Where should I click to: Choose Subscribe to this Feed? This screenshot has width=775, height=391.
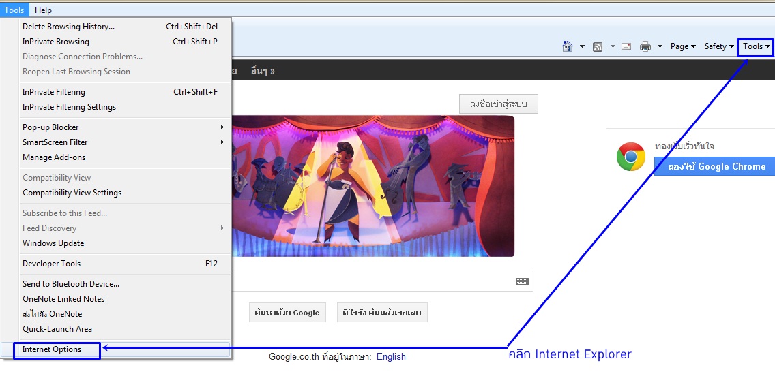(x=120, y=213)
